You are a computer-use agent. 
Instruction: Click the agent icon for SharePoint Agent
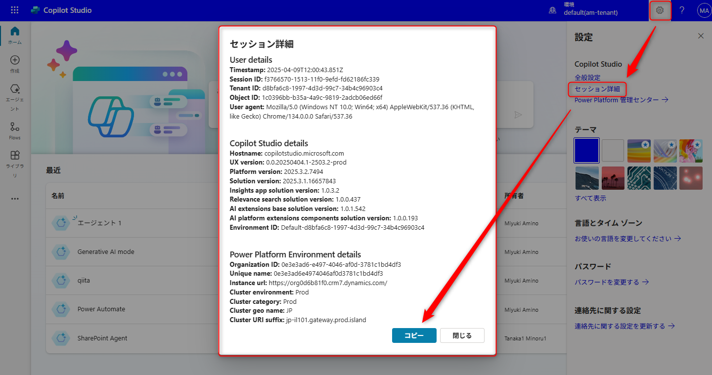pos(61,338)
